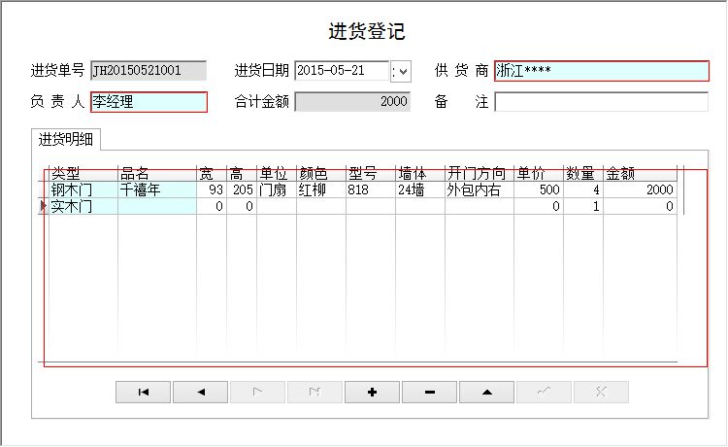Insert a new row with plus button

pos(372,392)
